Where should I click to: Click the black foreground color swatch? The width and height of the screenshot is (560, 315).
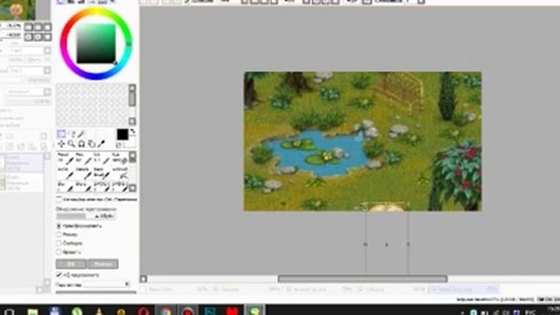(122, 134)
